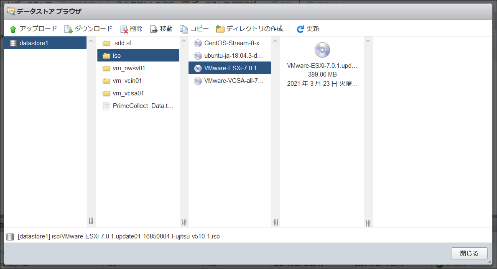Click the Copy documents icon

click(x=184, y=29)
